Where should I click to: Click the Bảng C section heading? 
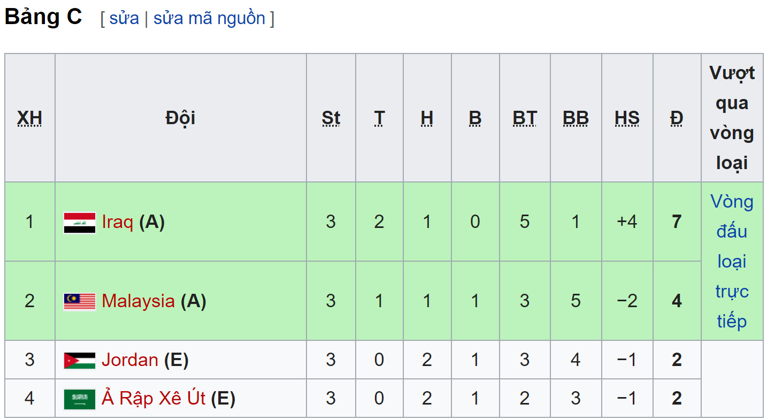click(43, 17)
